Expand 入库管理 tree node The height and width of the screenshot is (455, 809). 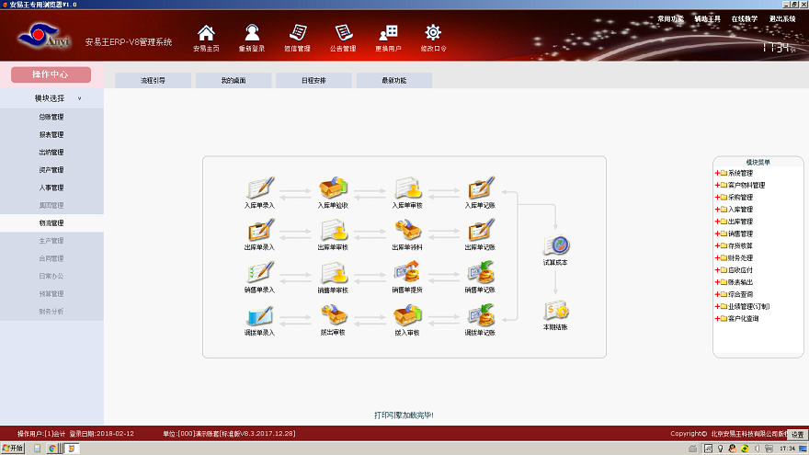pyautogui.click(x=717, y=209)
